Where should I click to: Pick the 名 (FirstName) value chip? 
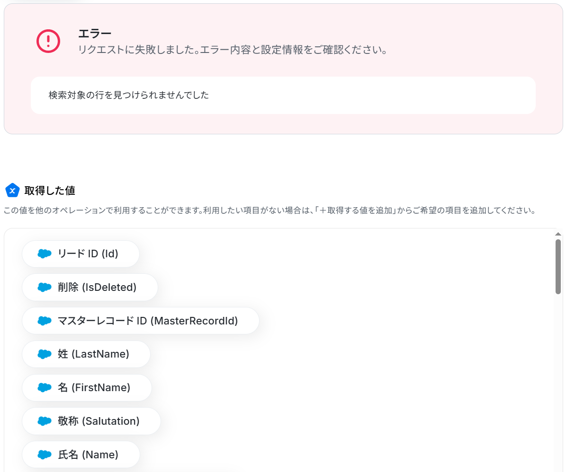93,388
